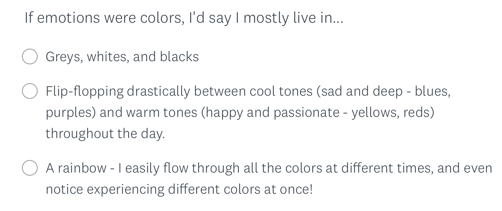Click the "Greys, whites, and blacks" label text

coord(122,57)
